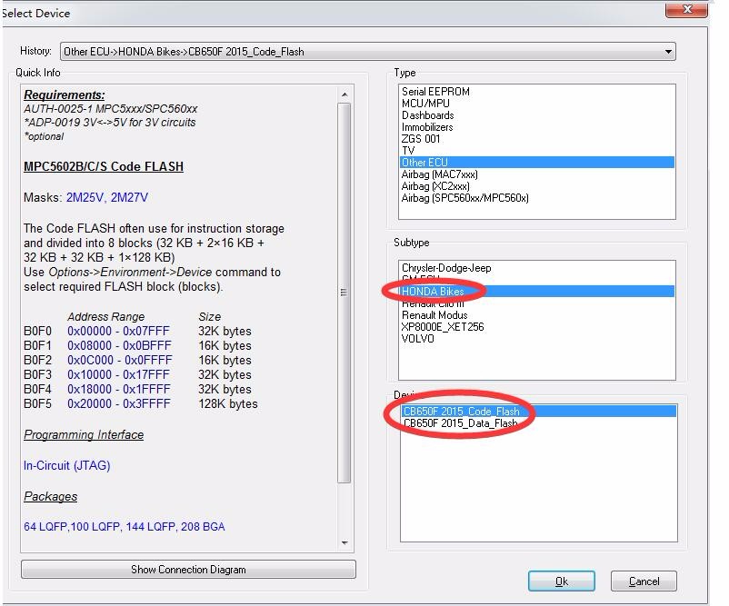Click the B0F2 address range row

137,360
